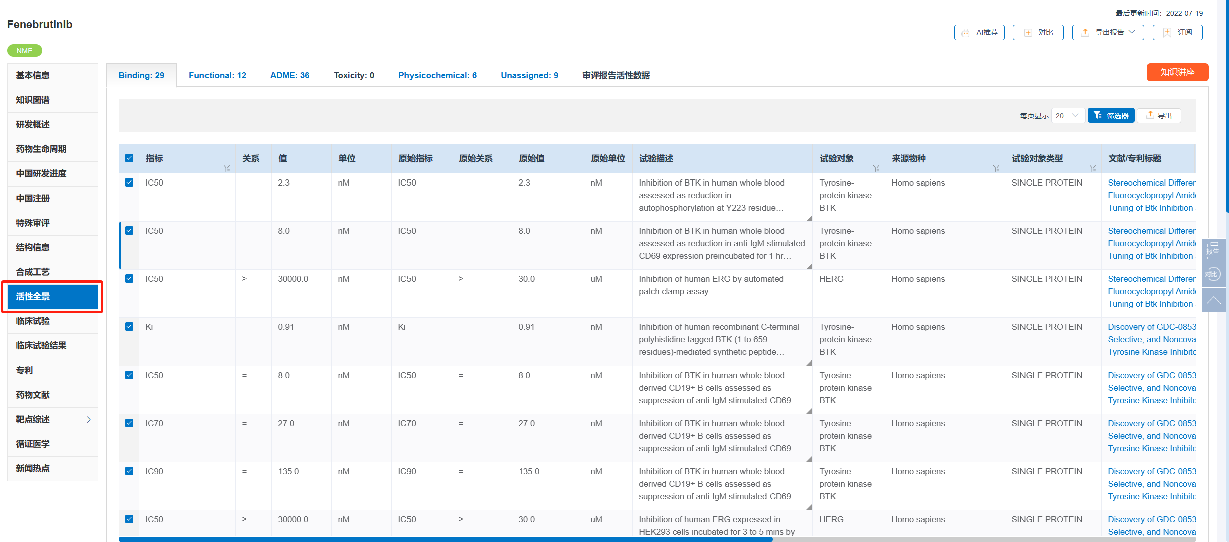Open 临床试验 in the sidebar

pos(53,321)
